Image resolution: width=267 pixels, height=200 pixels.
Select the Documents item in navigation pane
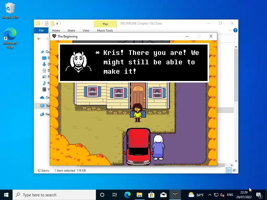(x=46, y=70)
